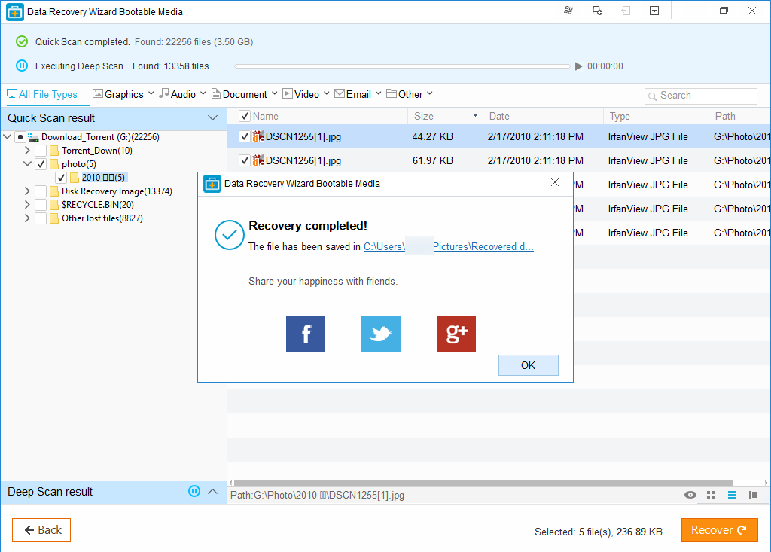Sort by Date column header
This screenshot has width=771, height=552.
pos(544,116)
